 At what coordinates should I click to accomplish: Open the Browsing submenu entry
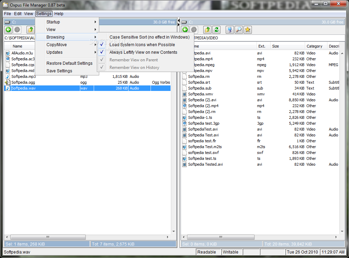67,37
